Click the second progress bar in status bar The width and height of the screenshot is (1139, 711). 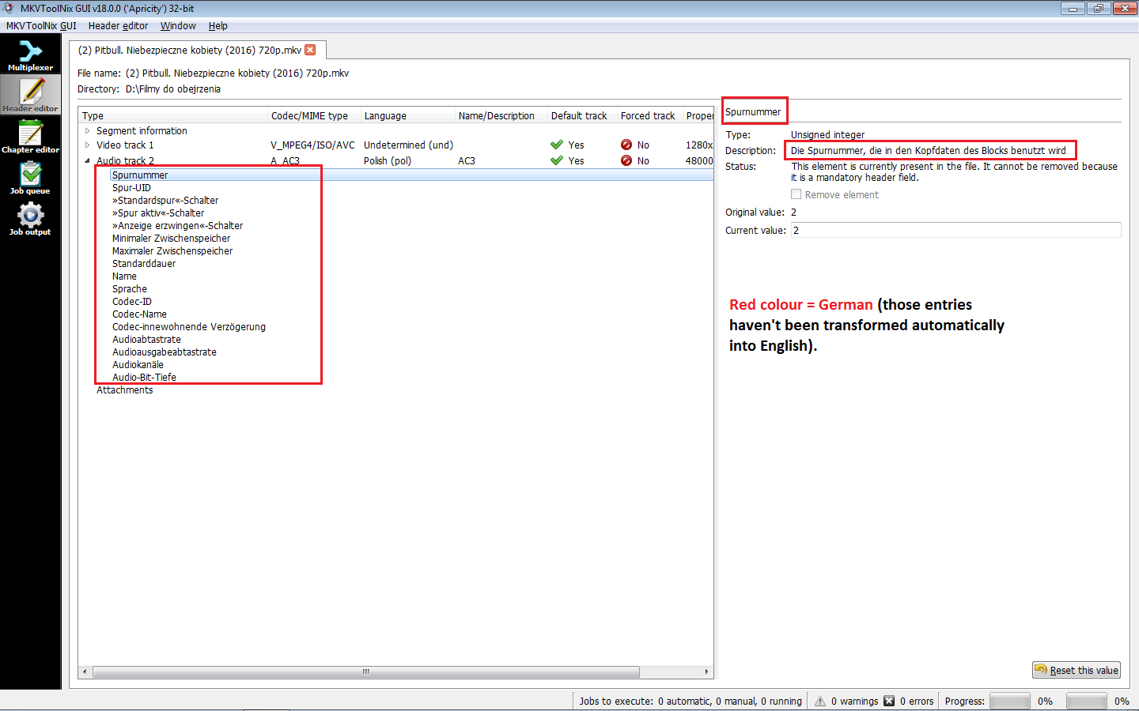[x=1086, y=701]
